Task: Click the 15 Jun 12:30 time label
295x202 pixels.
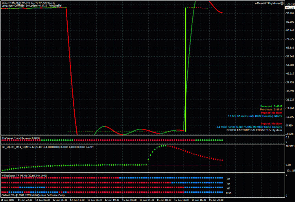Action: [x=181, y=200]
